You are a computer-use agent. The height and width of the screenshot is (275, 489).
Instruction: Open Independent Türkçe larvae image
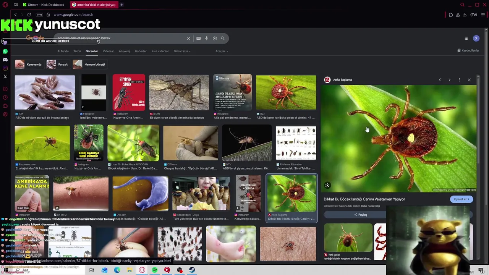click(x=201, y=193)
